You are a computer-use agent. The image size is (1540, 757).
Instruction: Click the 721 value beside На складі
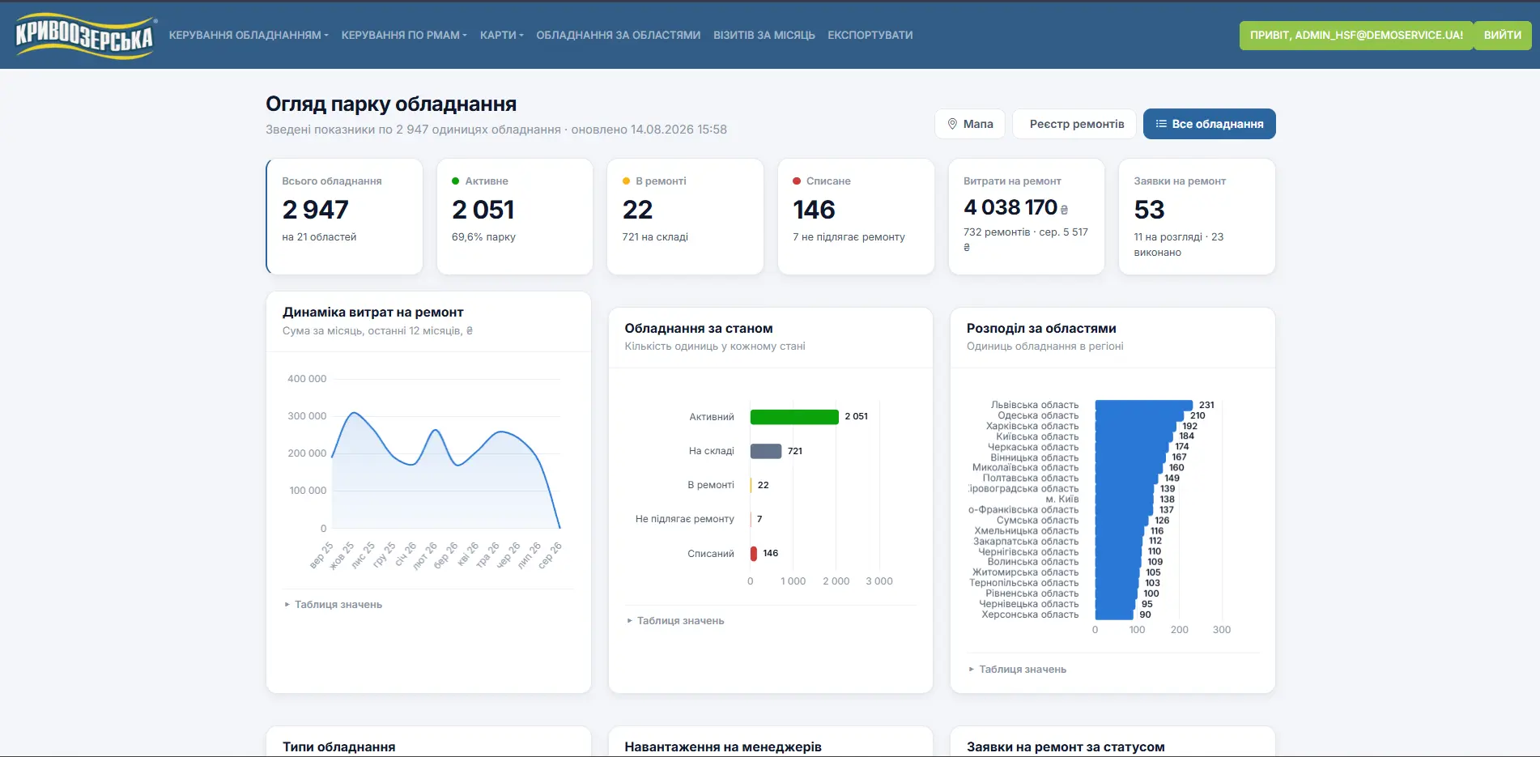795,451
